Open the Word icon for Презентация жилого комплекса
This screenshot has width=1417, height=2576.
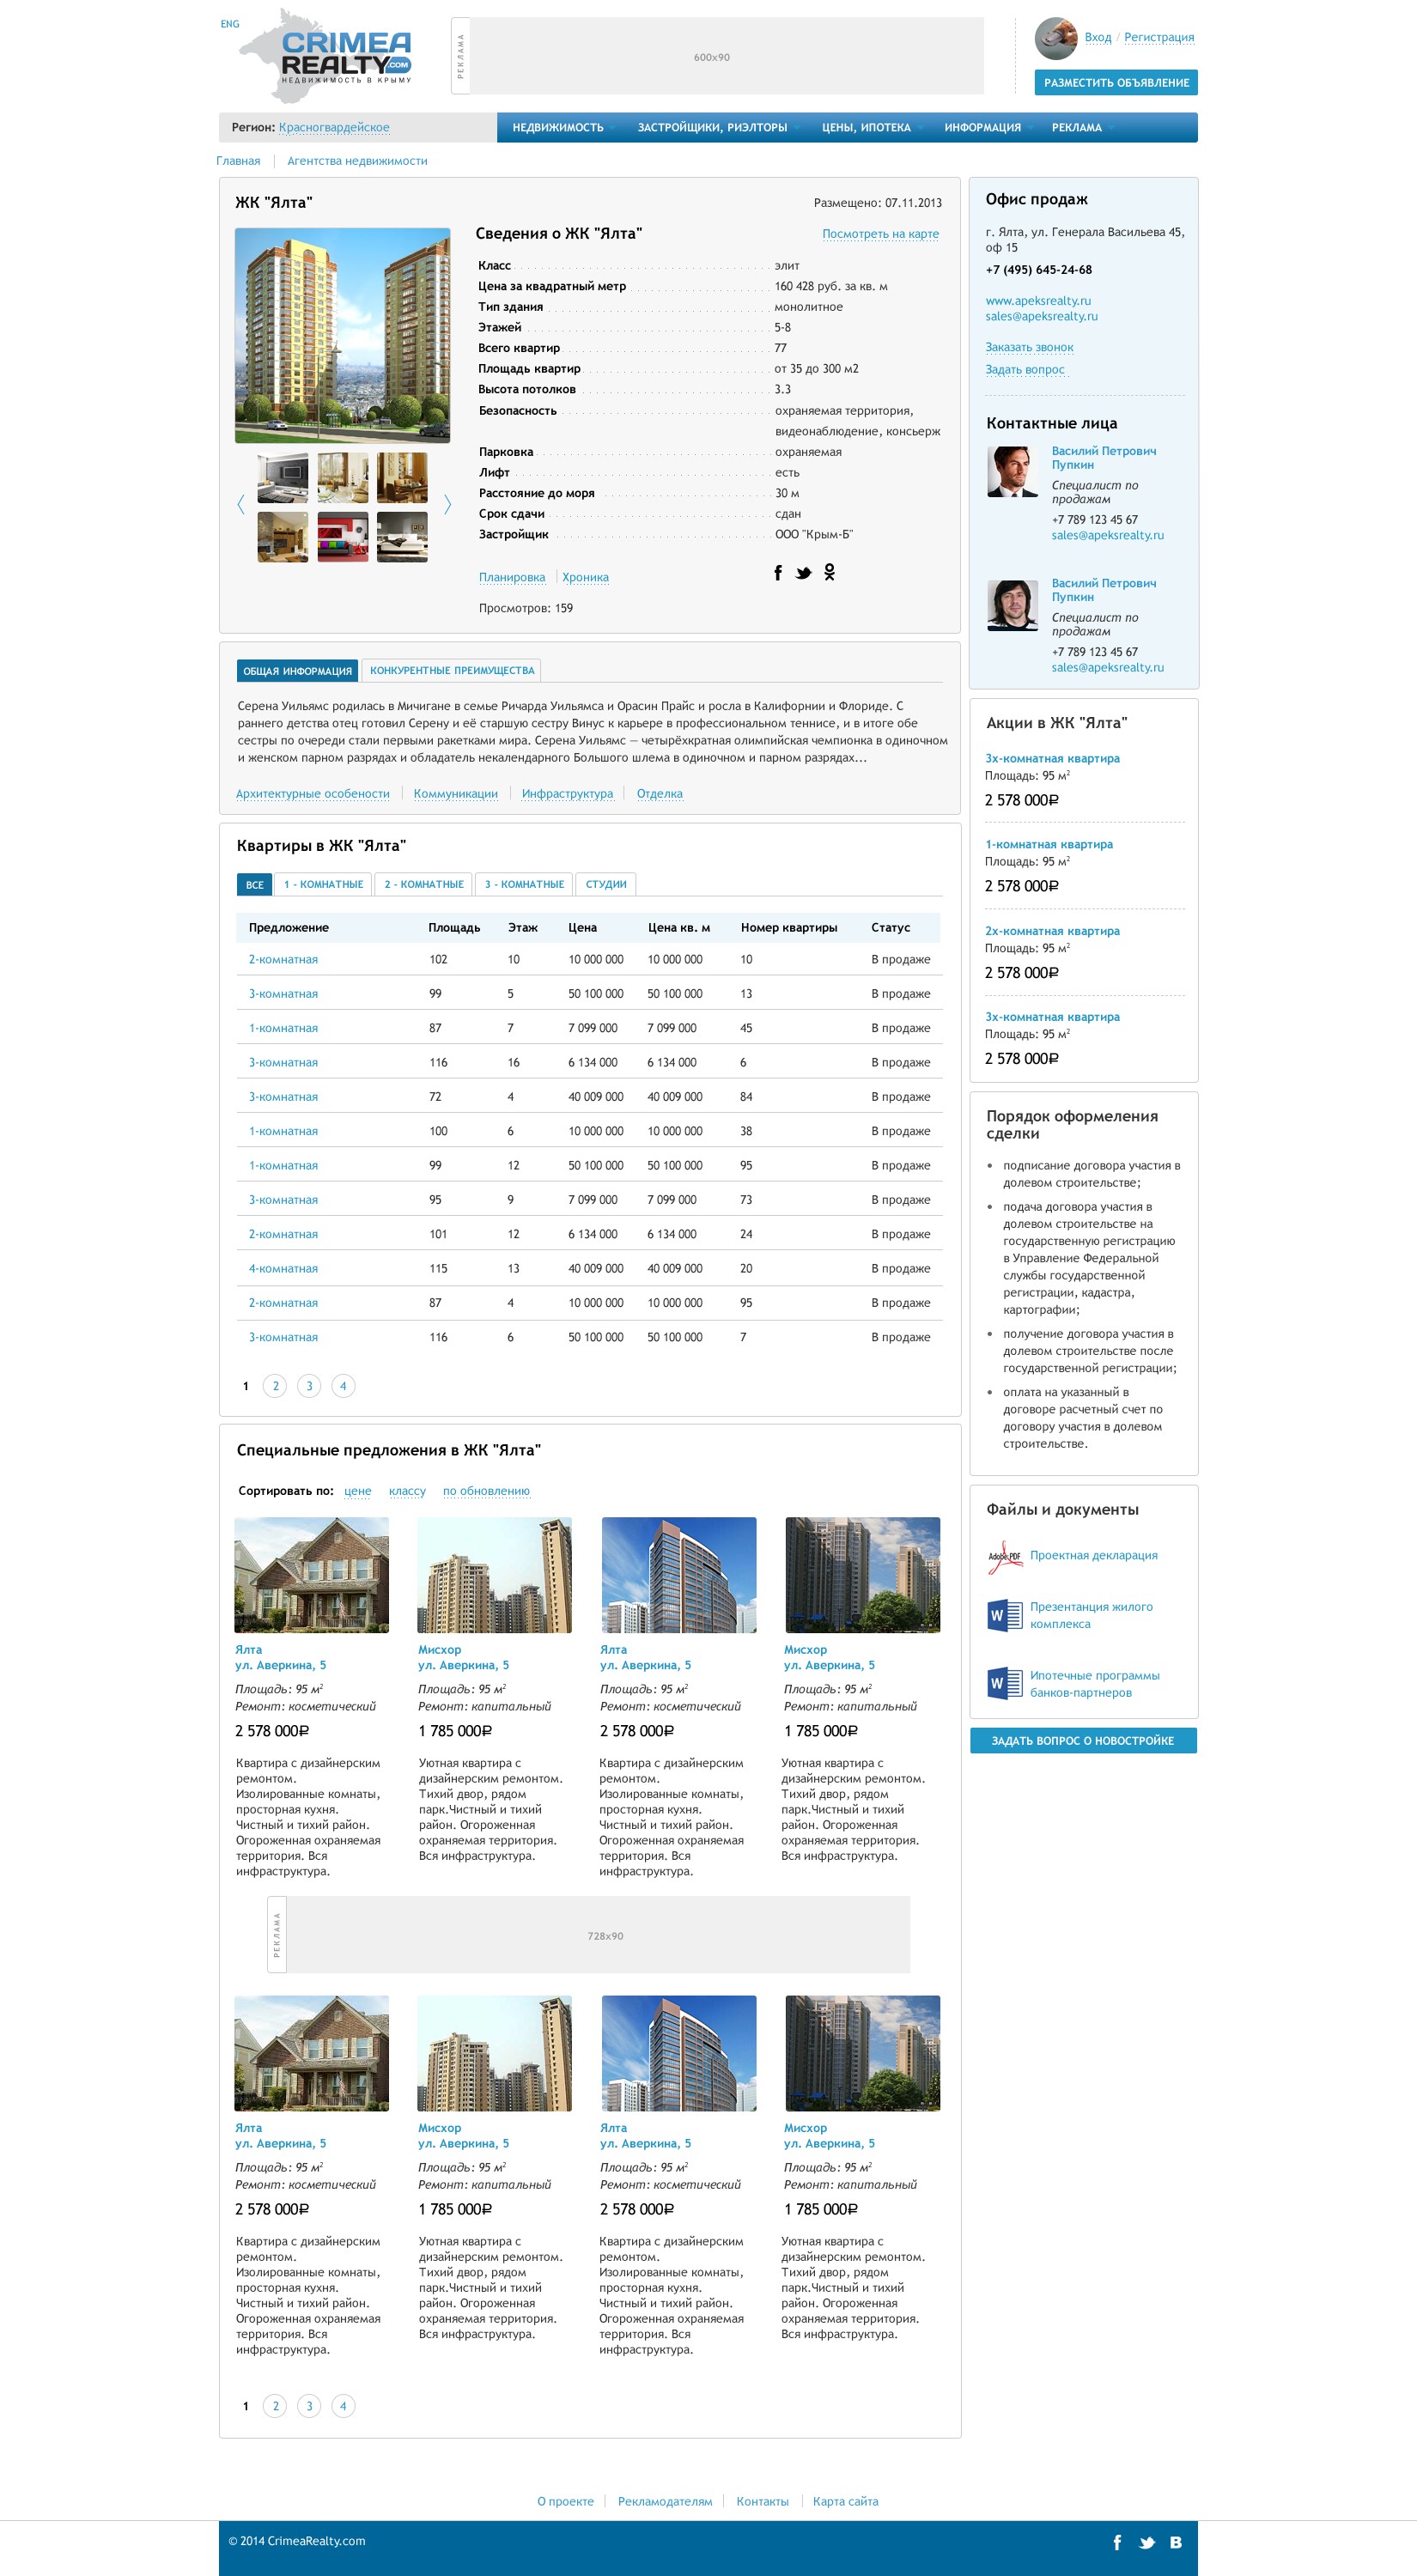coord(1004,1614)
